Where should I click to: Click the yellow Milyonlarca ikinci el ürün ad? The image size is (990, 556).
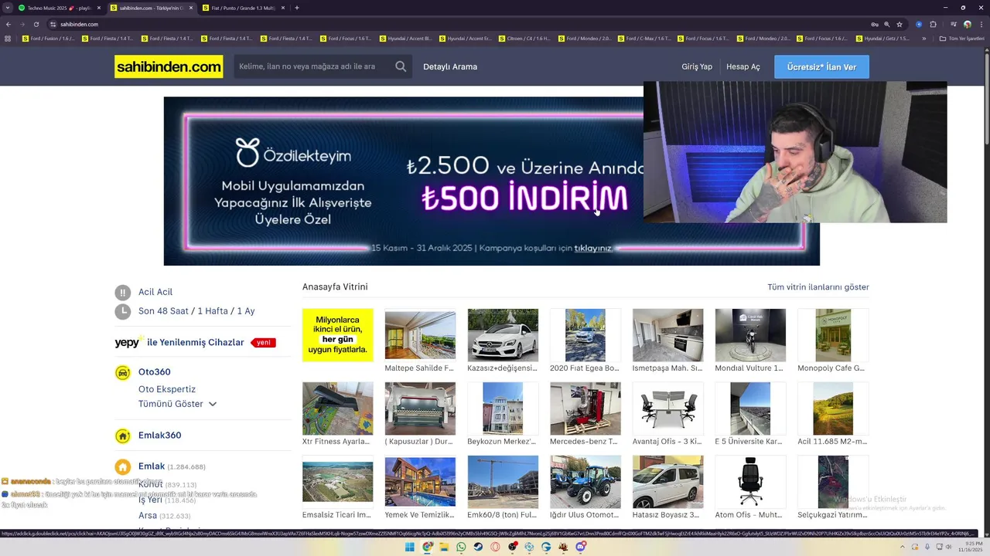click(337, 335)
